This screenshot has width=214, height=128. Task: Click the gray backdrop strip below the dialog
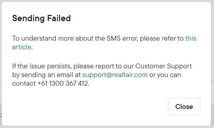[x=107, y=127]
